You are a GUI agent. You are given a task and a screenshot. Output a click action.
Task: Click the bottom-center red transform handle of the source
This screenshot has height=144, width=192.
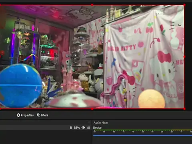click(x=92, y=109)
